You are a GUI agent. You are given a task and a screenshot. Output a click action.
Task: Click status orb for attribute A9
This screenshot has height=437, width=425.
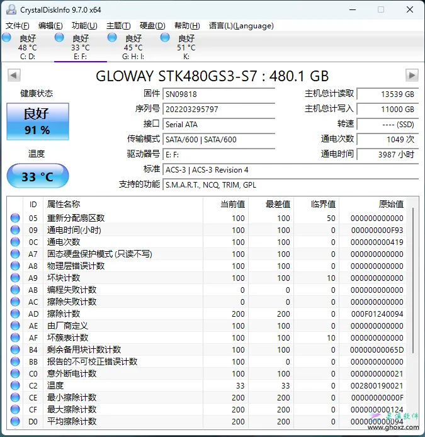click(15, 278)
